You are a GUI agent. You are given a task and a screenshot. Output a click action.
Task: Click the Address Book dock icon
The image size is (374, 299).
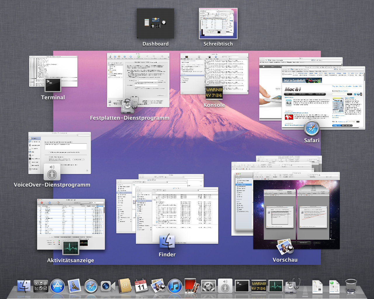pyautogui.click(x=125, y=286)
